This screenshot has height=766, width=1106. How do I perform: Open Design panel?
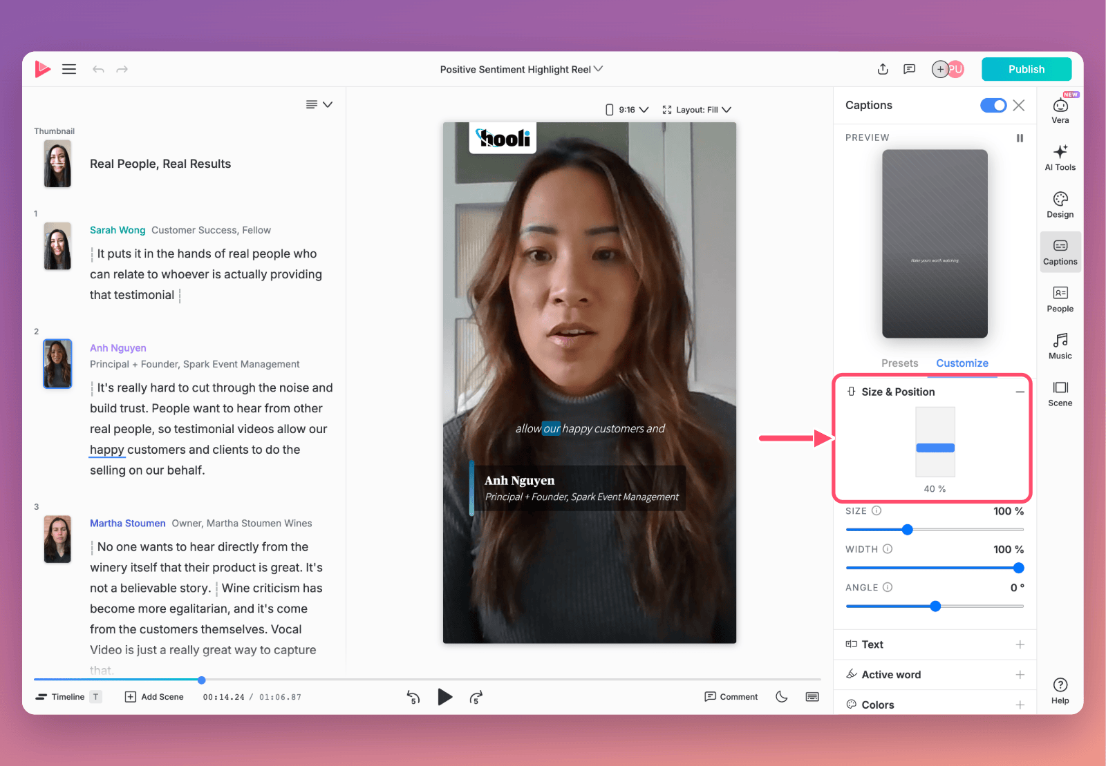tap(1060, 204)
